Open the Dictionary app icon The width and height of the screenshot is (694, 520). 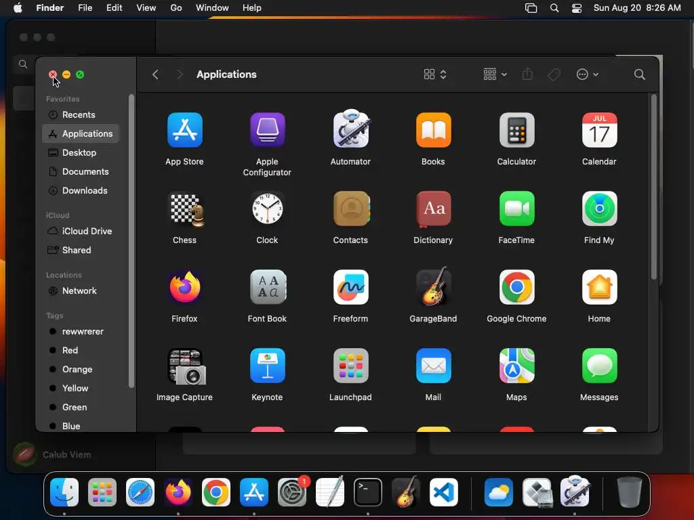tap(433, 209)
